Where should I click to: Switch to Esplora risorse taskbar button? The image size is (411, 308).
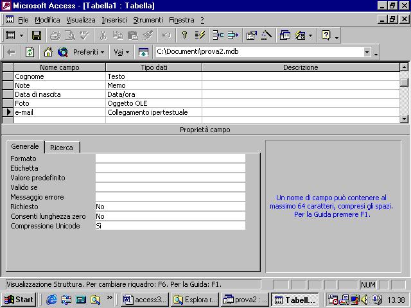195,300
